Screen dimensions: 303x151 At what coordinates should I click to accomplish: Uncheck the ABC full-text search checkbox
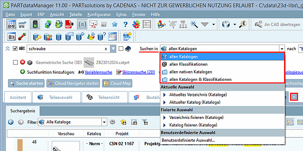(x=15, y=49)
